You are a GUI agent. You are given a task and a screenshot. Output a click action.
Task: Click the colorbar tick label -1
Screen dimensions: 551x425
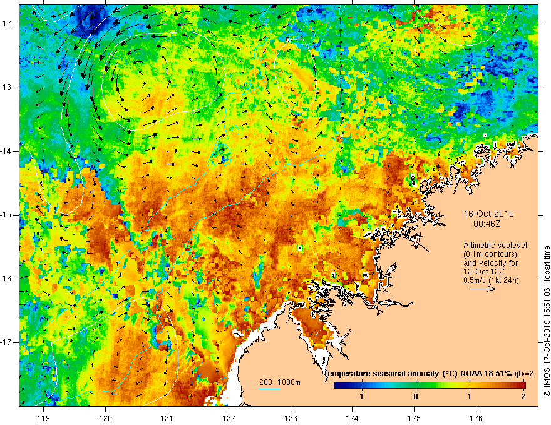[360, 397]
